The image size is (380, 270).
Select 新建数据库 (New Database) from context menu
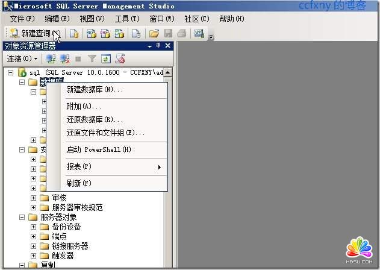point(95,90)
